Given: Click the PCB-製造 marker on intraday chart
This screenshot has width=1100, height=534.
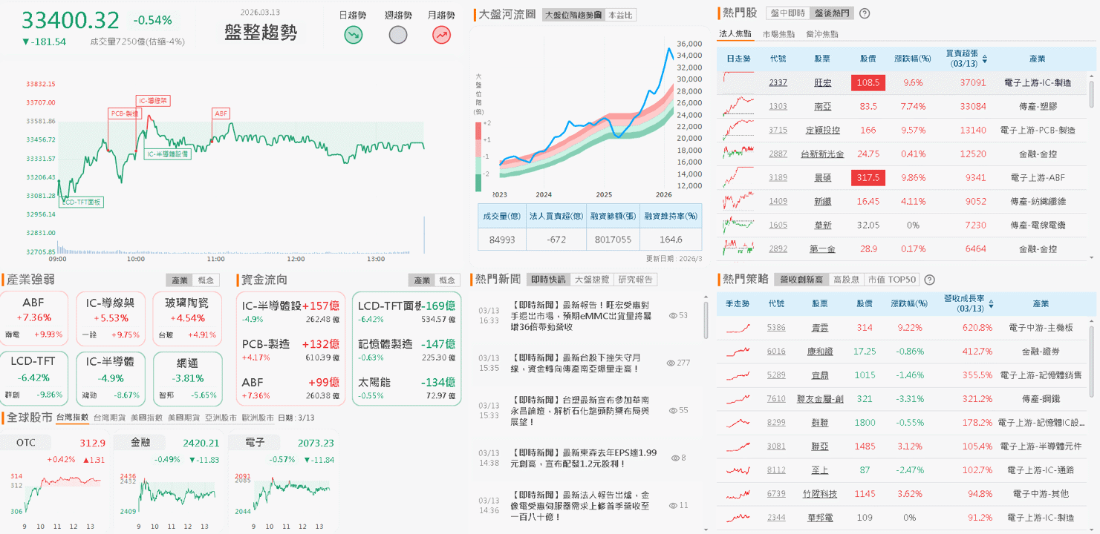Looking at the screenshot, I should [x=125, y=113].
